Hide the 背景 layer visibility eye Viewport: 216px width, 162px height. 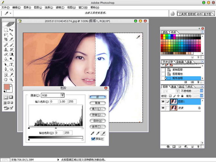pyautogui.click(x=163, y=108)
